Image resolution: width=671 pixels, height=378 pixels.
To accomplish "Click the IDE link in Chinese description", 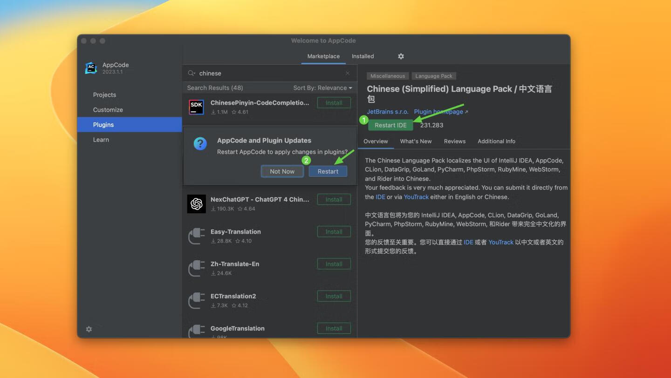I will coord(468,243).
